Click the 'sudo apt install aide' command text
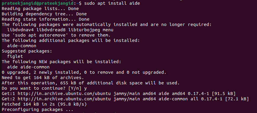Viewport: 257px width, 113px height. [112, 3]
